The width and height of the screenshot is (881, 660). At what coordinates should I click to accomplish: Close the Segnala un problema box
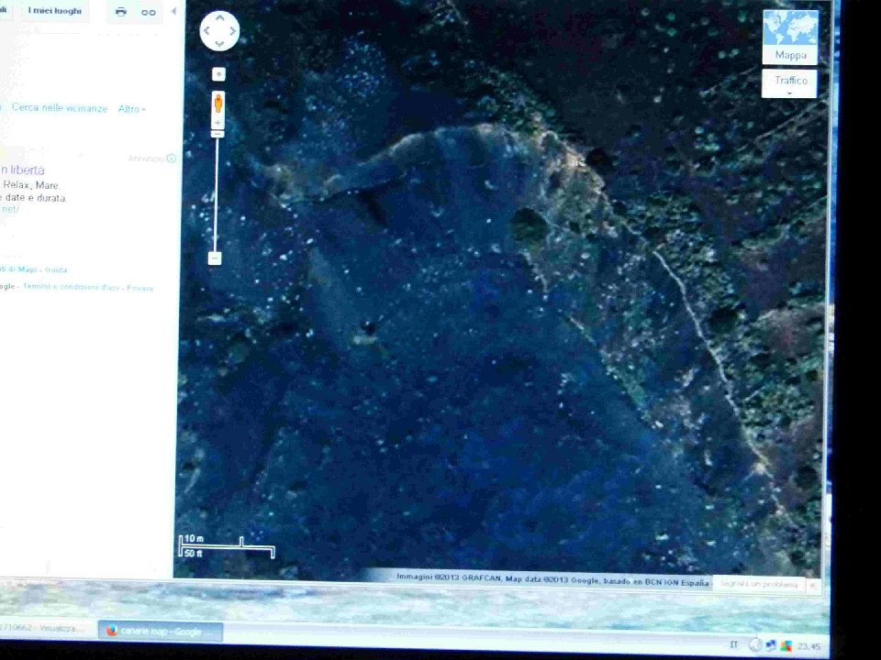pos(812,586)
